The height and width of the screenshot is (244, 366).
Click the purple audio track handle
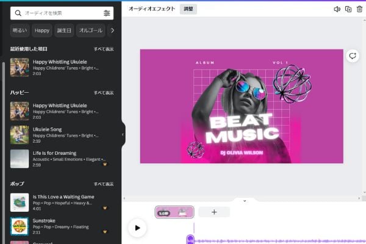pos(190,240)
